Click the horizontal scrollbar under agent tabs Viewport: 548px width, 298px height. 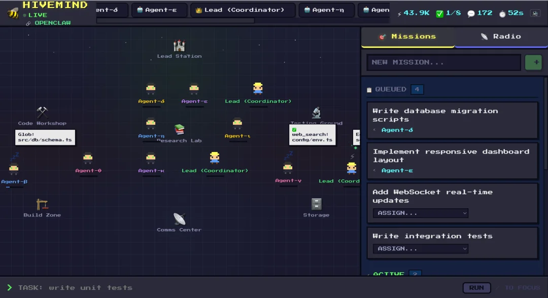pos(175,21)
